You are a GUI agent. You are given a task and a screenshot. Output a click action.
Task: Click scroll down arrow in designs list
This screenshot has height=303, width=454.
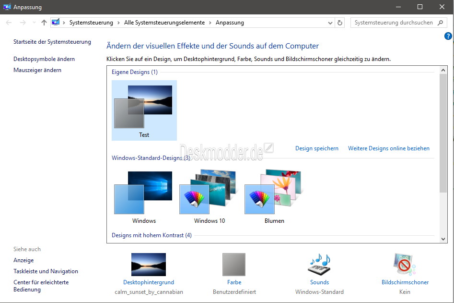(x=443, y=238)
